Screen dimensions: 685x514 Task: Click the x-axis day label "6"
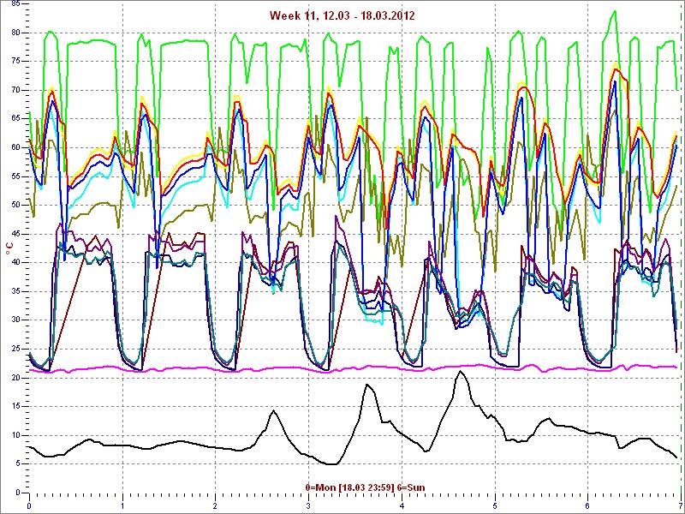pos(587,506)
